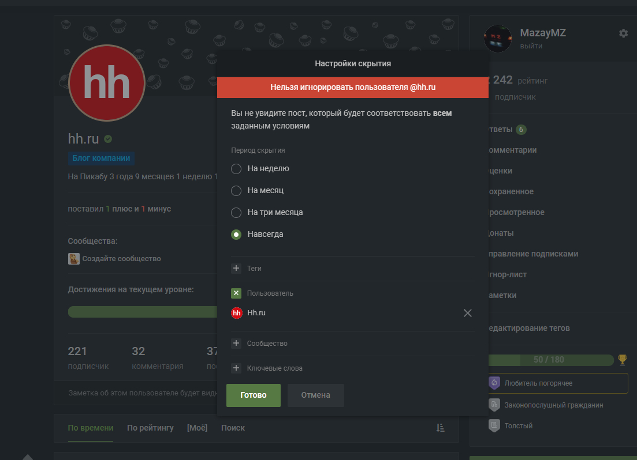Uncheck the Пользователь condition box
The width and height of the screenshot is (637, 460).
click(236, 293)
